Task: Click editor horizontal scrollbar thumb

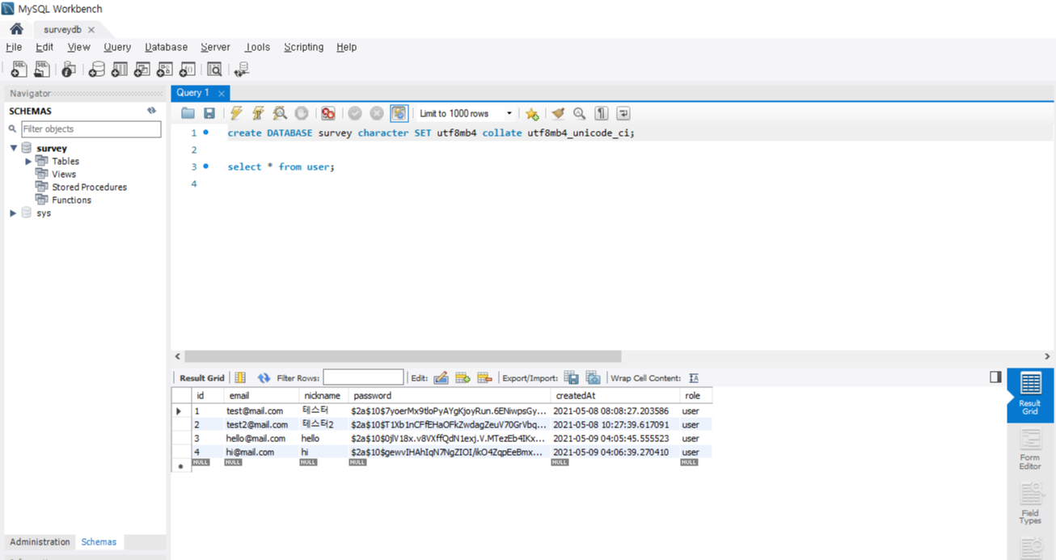Action: tap(403, 356)
